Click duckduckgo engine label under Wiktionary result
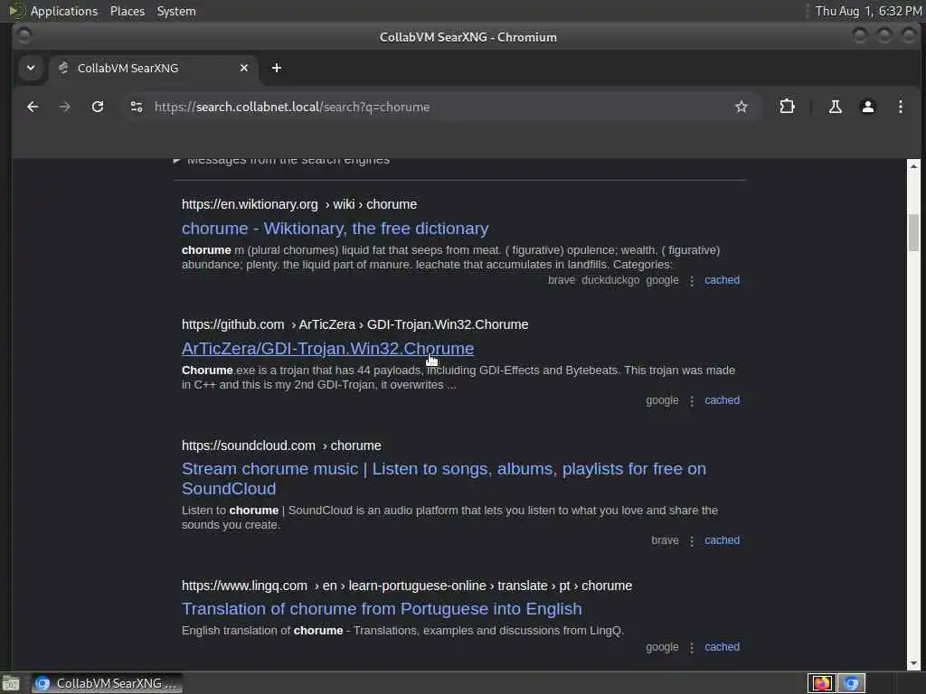Screen dimensions: 926x694 [x=610, y=280]
